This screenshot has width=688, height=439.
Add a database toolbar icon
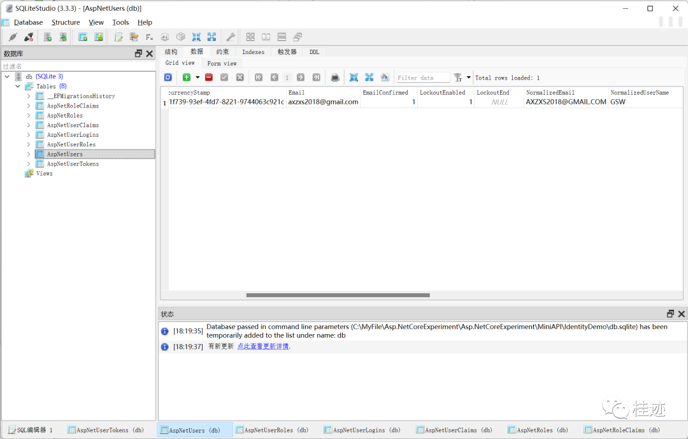pos(47,38)
